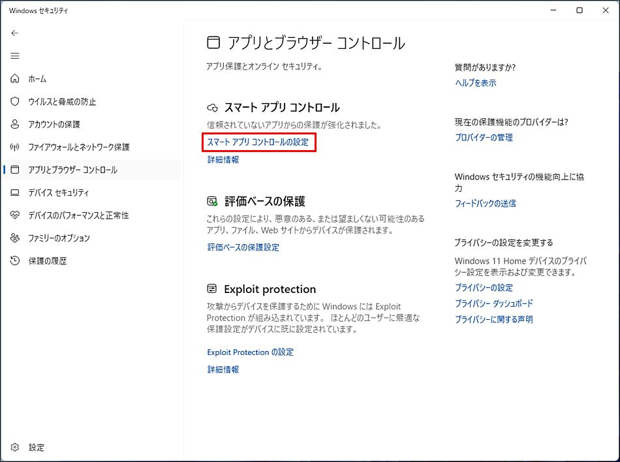Click the Exploit protection heading text

click(270, 289)
